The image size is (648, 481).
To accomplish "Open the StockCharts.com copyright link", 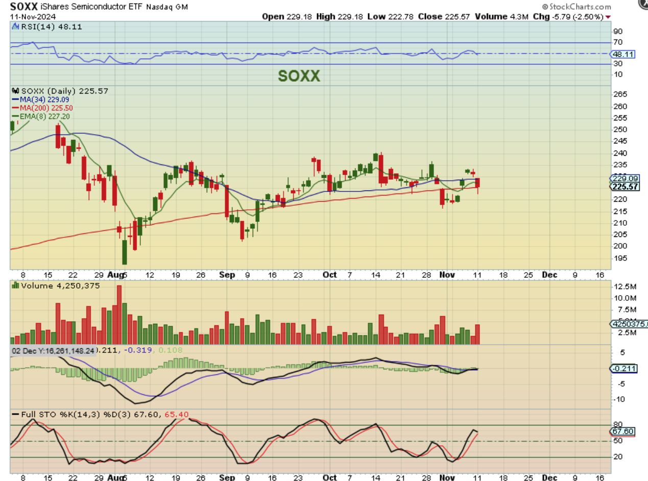I will [x=577, y=7].
